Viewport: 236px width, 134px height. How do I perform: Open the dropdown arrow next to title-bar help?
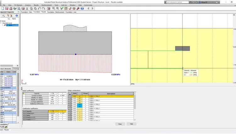click(x=219, y=2)
